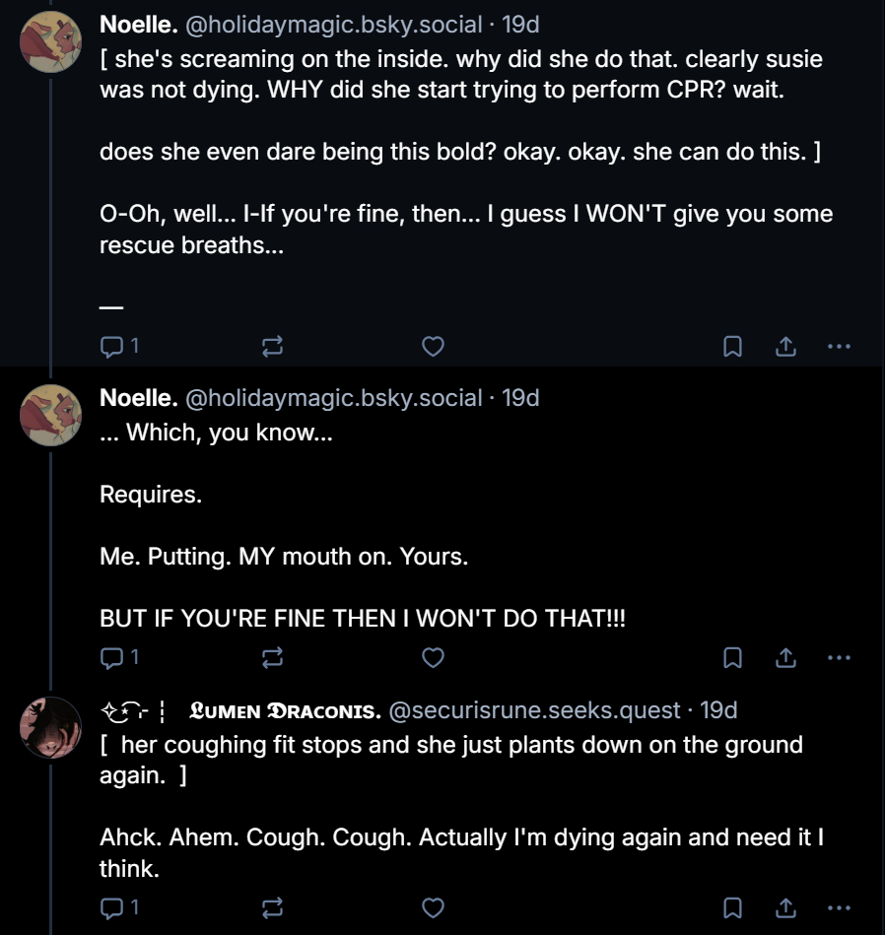Repost the 'Which, you know' post
This screenshot has width=885, height=935.
click(x=272, y=657)
